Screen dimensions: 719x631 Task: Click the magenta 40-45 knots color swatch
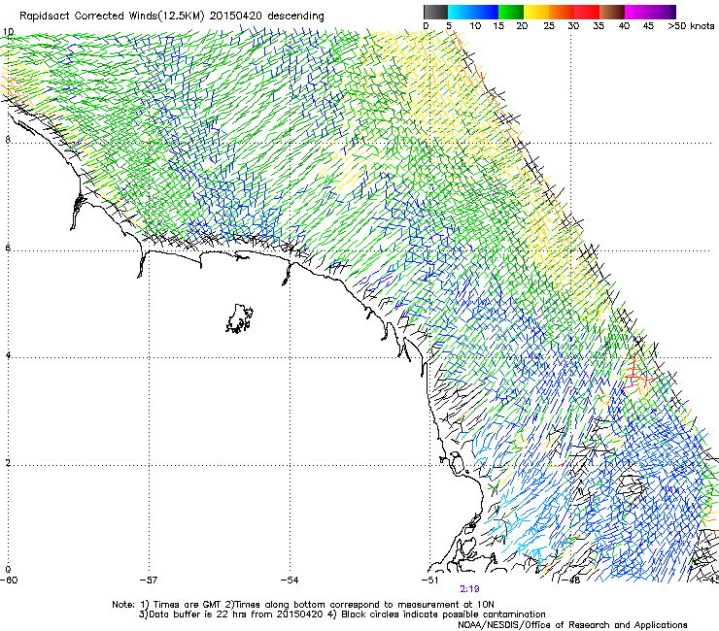point(637,12)
